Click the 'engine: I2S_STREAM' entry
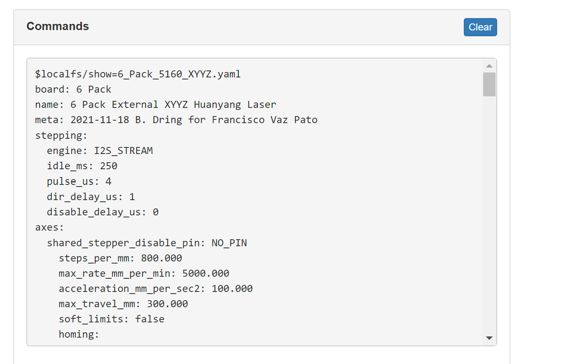Viewport: 575px width, 364px height. 100,150
